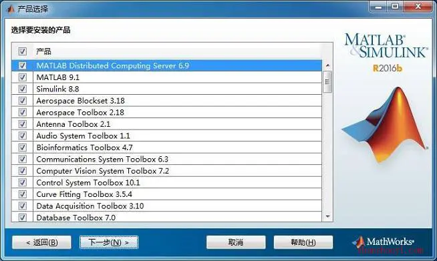Select Control System Toolbox 10.1 row text

point(88,182)
